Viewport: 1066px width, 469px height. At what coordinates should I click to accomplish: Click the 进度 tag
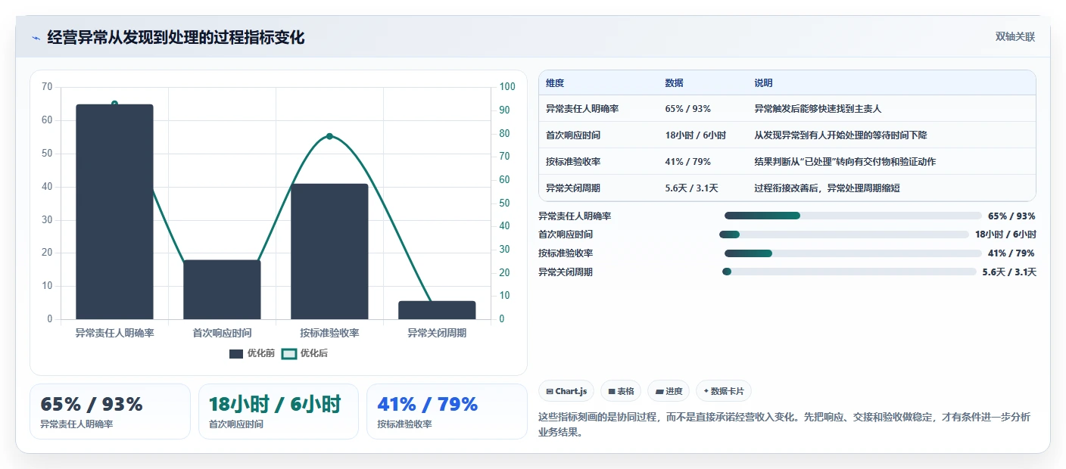coord(669,391)
